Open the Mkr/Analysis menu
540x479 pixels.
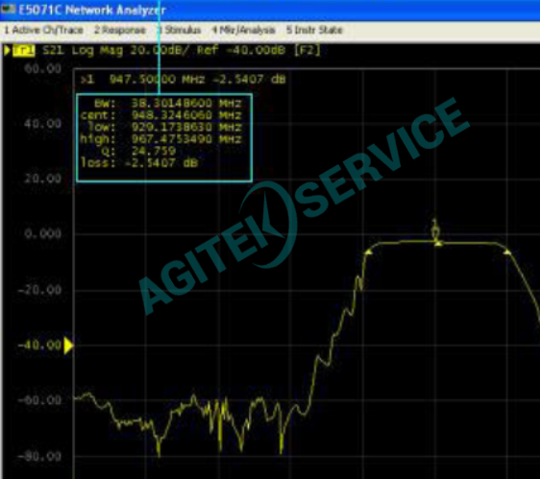coord(243,30)
